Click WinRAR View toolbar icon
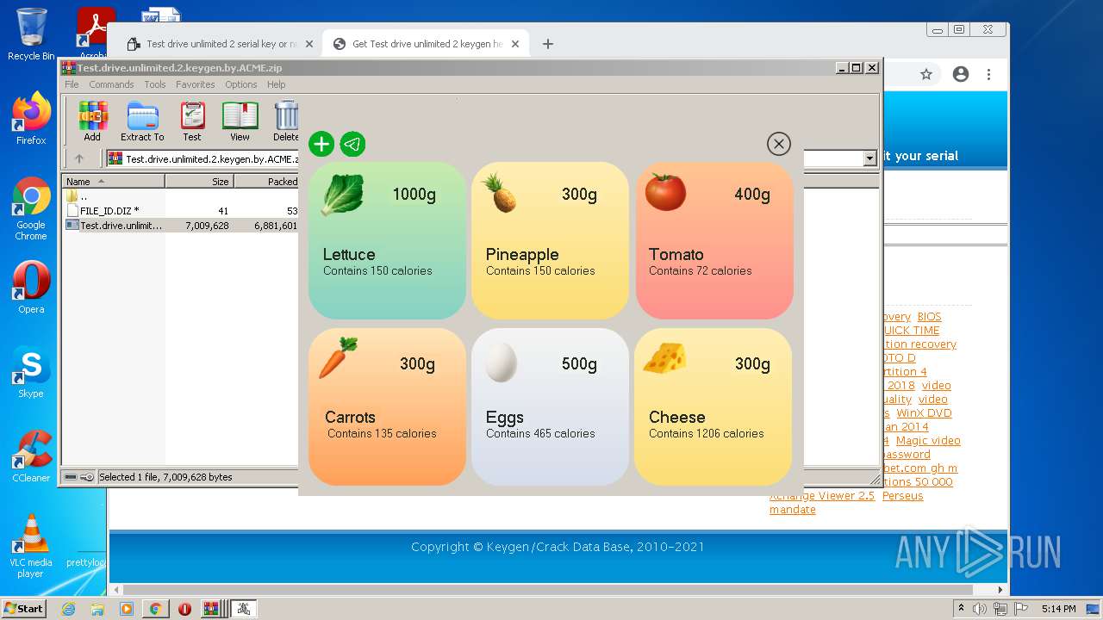 click(x=240, y=121)
